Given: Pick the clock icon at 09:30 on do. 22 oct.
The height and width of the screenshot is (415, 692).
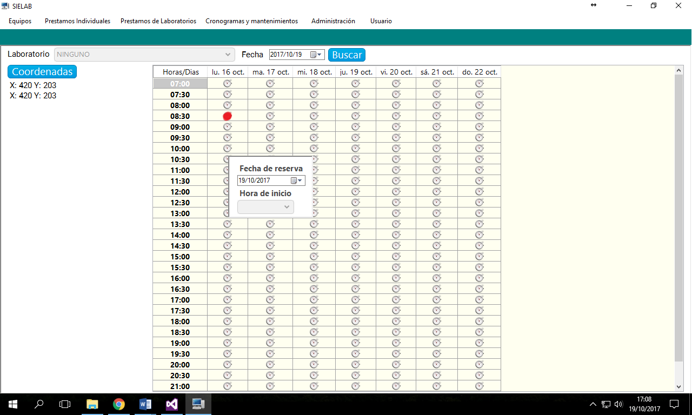Looking at the screenshot, I should click(x=480, y=138).
